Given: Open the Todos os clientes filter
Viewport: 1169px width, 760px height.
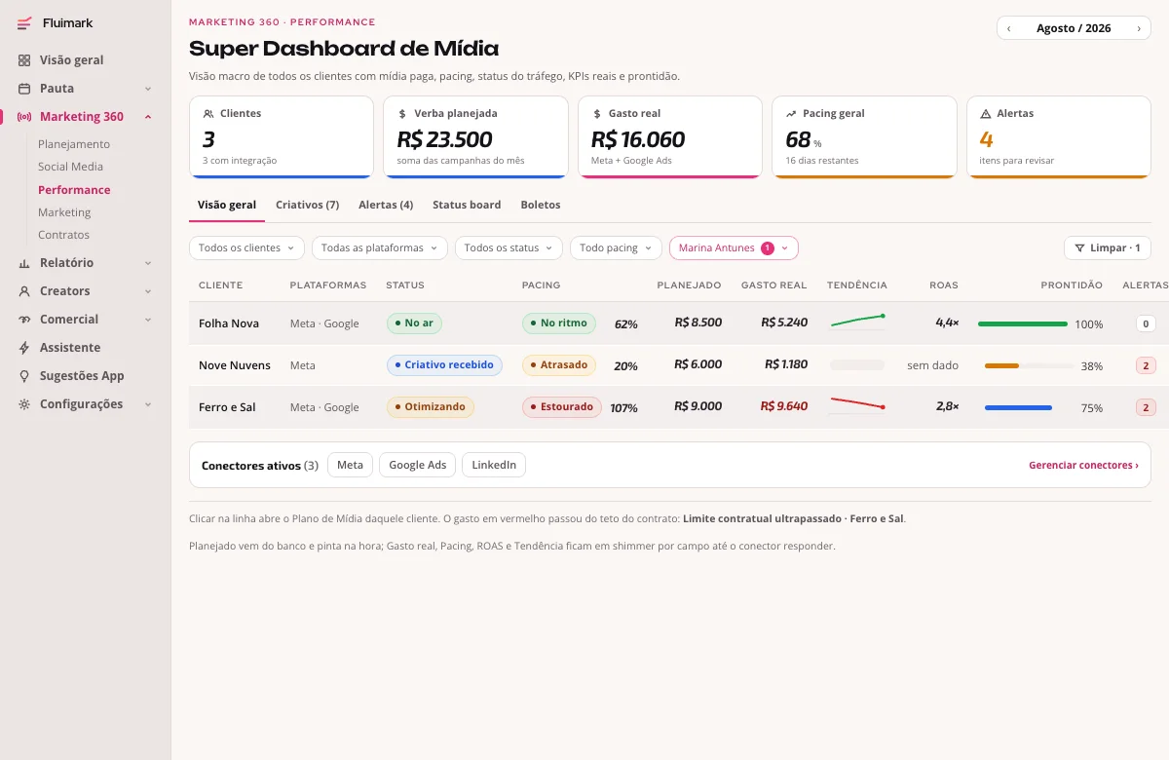Looking at the screenshot, I should point(246,248).
